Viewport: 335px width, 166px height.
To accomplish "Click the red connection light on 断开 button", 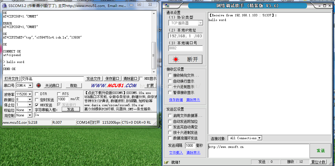I will tap(176, 60).
